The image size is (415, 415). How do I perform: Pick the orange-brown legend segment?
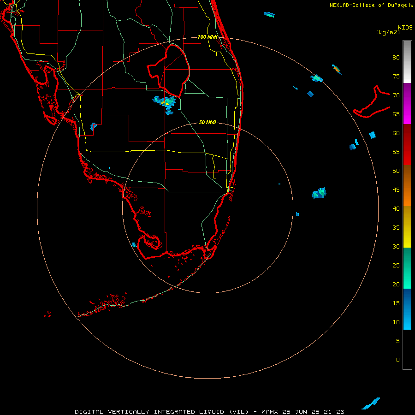tap(407, 185)
